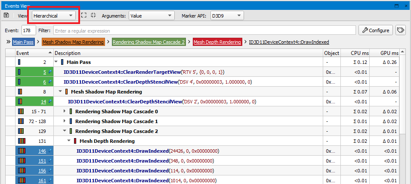This screenshot has height=184, width=411.
Task: Click the double chevron before Main Pass breadcrumb
Action: click(x=8, y=42)
